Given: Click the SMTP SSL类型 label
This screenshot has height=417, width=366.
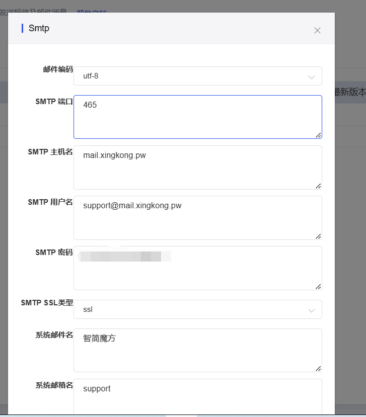Looking at the screenshot, I should coord(47,303).
